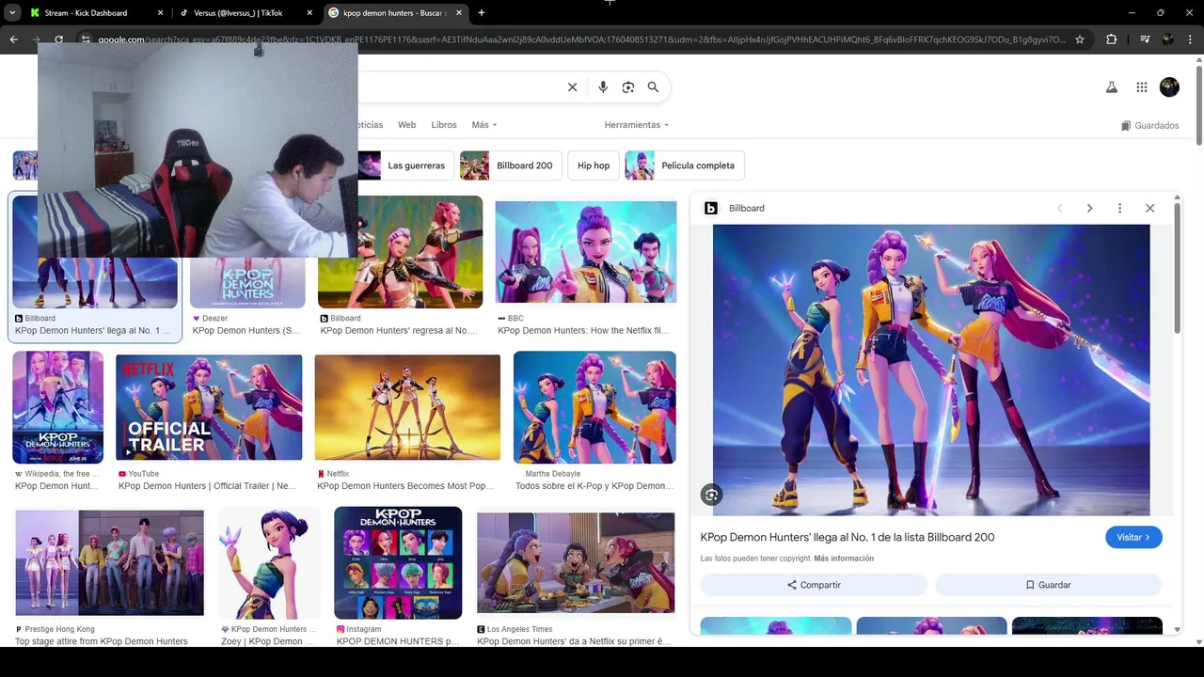Click the address bar URL field
This screenshot has height=677, width=1204.
[583, 39]
